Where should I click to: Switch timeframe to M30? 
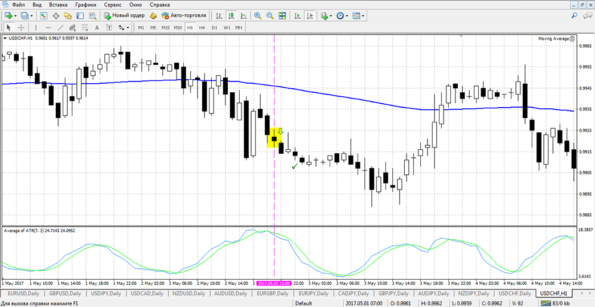[178, 28]
